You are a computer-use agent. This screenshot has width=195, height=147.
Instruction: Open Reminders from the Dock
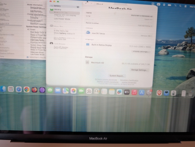(104, 92)
